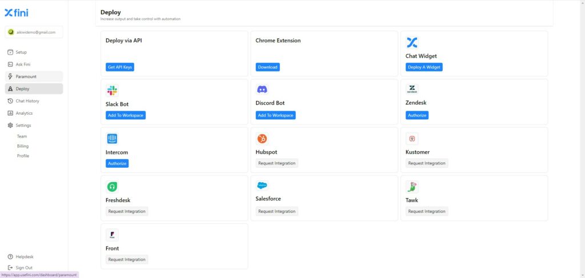The image size is (585, 278).
Task: Click the Get API Keys button
Action: (x=120, y=67)
